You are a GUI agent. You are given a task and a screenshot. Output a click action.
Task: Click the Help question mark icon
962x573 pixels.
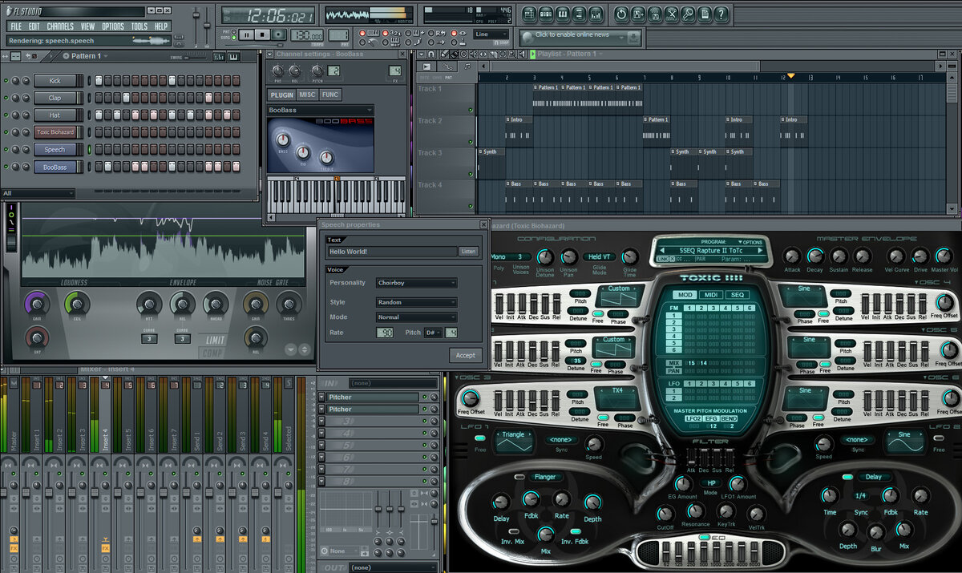(721, 14)
